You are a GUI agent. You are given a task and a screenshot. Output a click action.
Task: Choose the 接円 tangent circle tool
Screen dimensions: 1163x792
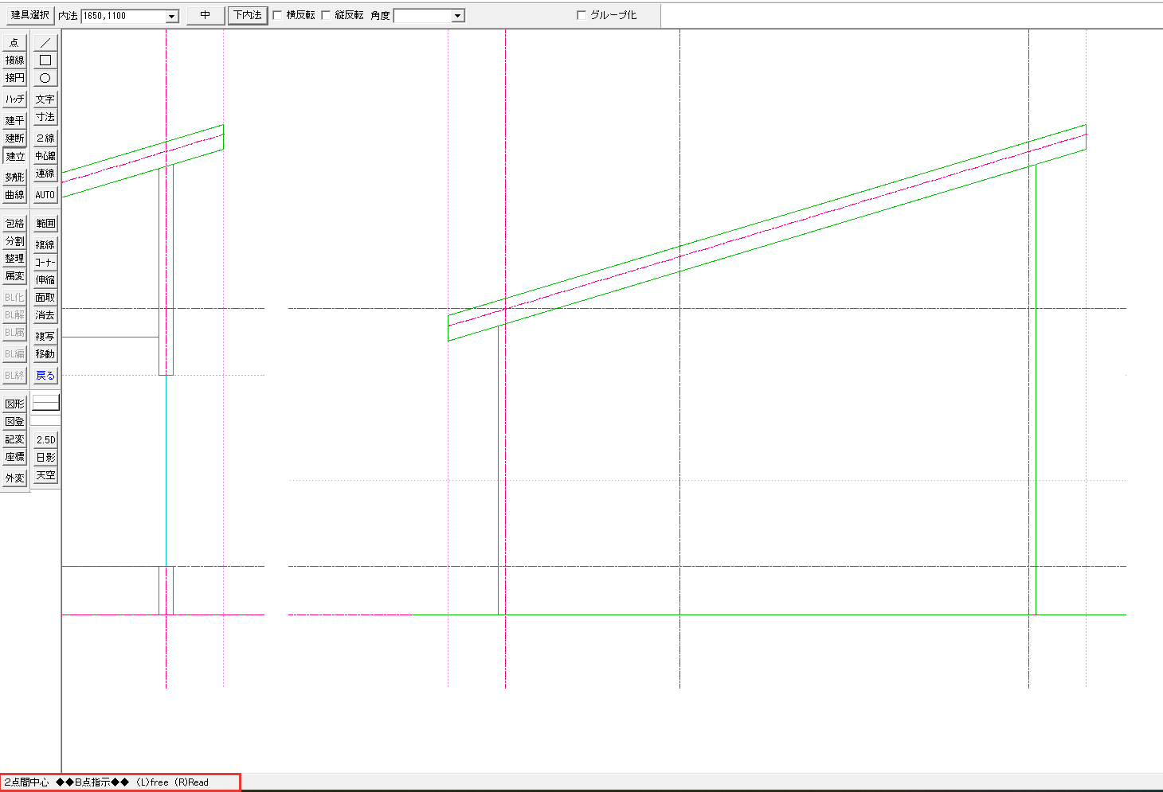(15, 78)
